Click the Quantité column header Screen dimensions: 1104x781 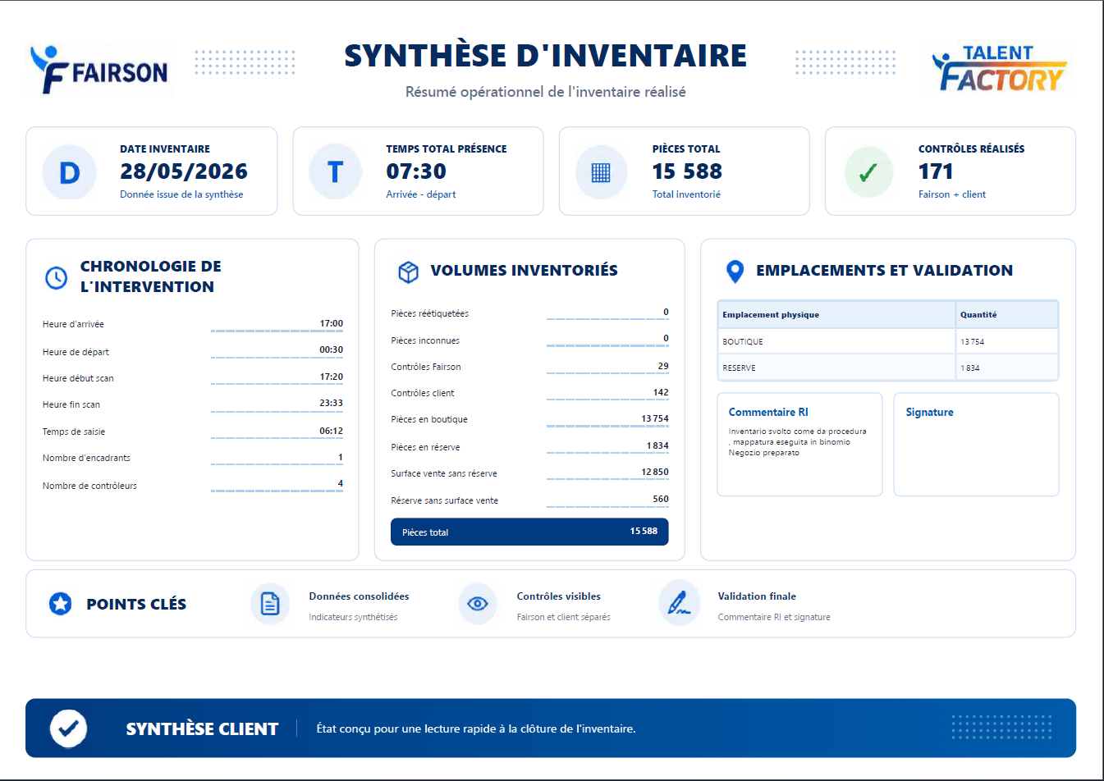coord(1007,314)
